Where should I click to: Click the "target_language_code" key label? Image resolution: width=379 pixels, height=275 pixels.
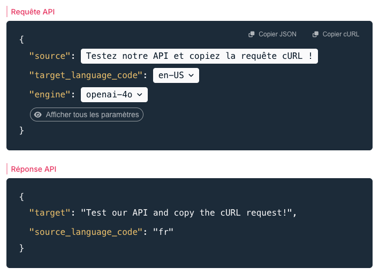(86, 75)
